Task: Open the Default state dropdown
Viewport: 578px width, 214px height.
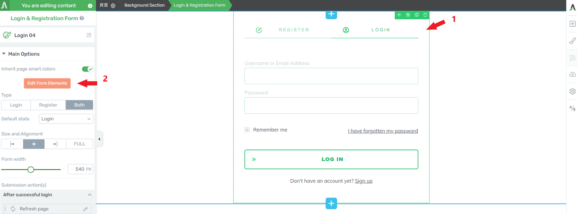Action: pyautogui.click(x=66, y=119)
